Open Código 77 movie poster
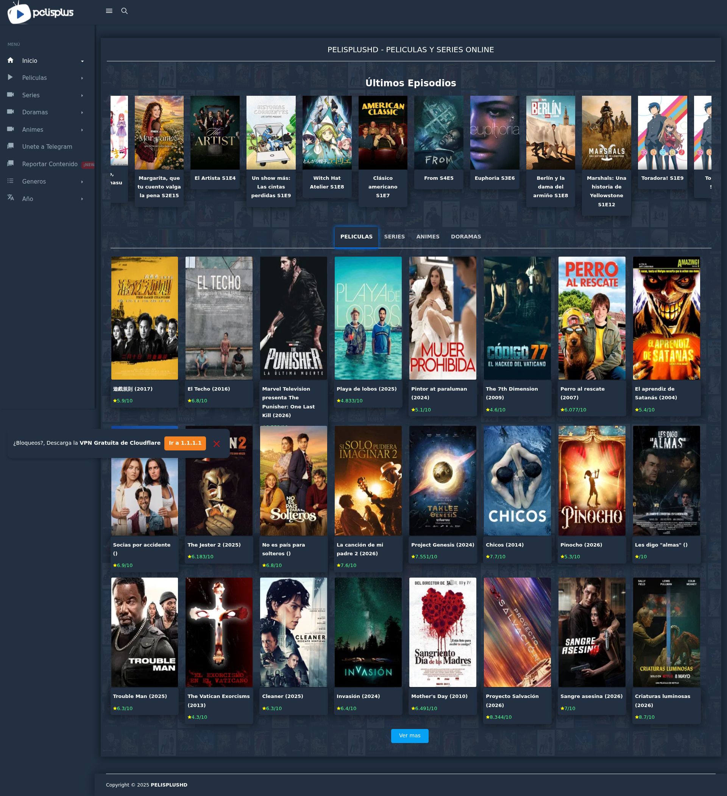The image size is (727, 796). (x=517, y=318)
